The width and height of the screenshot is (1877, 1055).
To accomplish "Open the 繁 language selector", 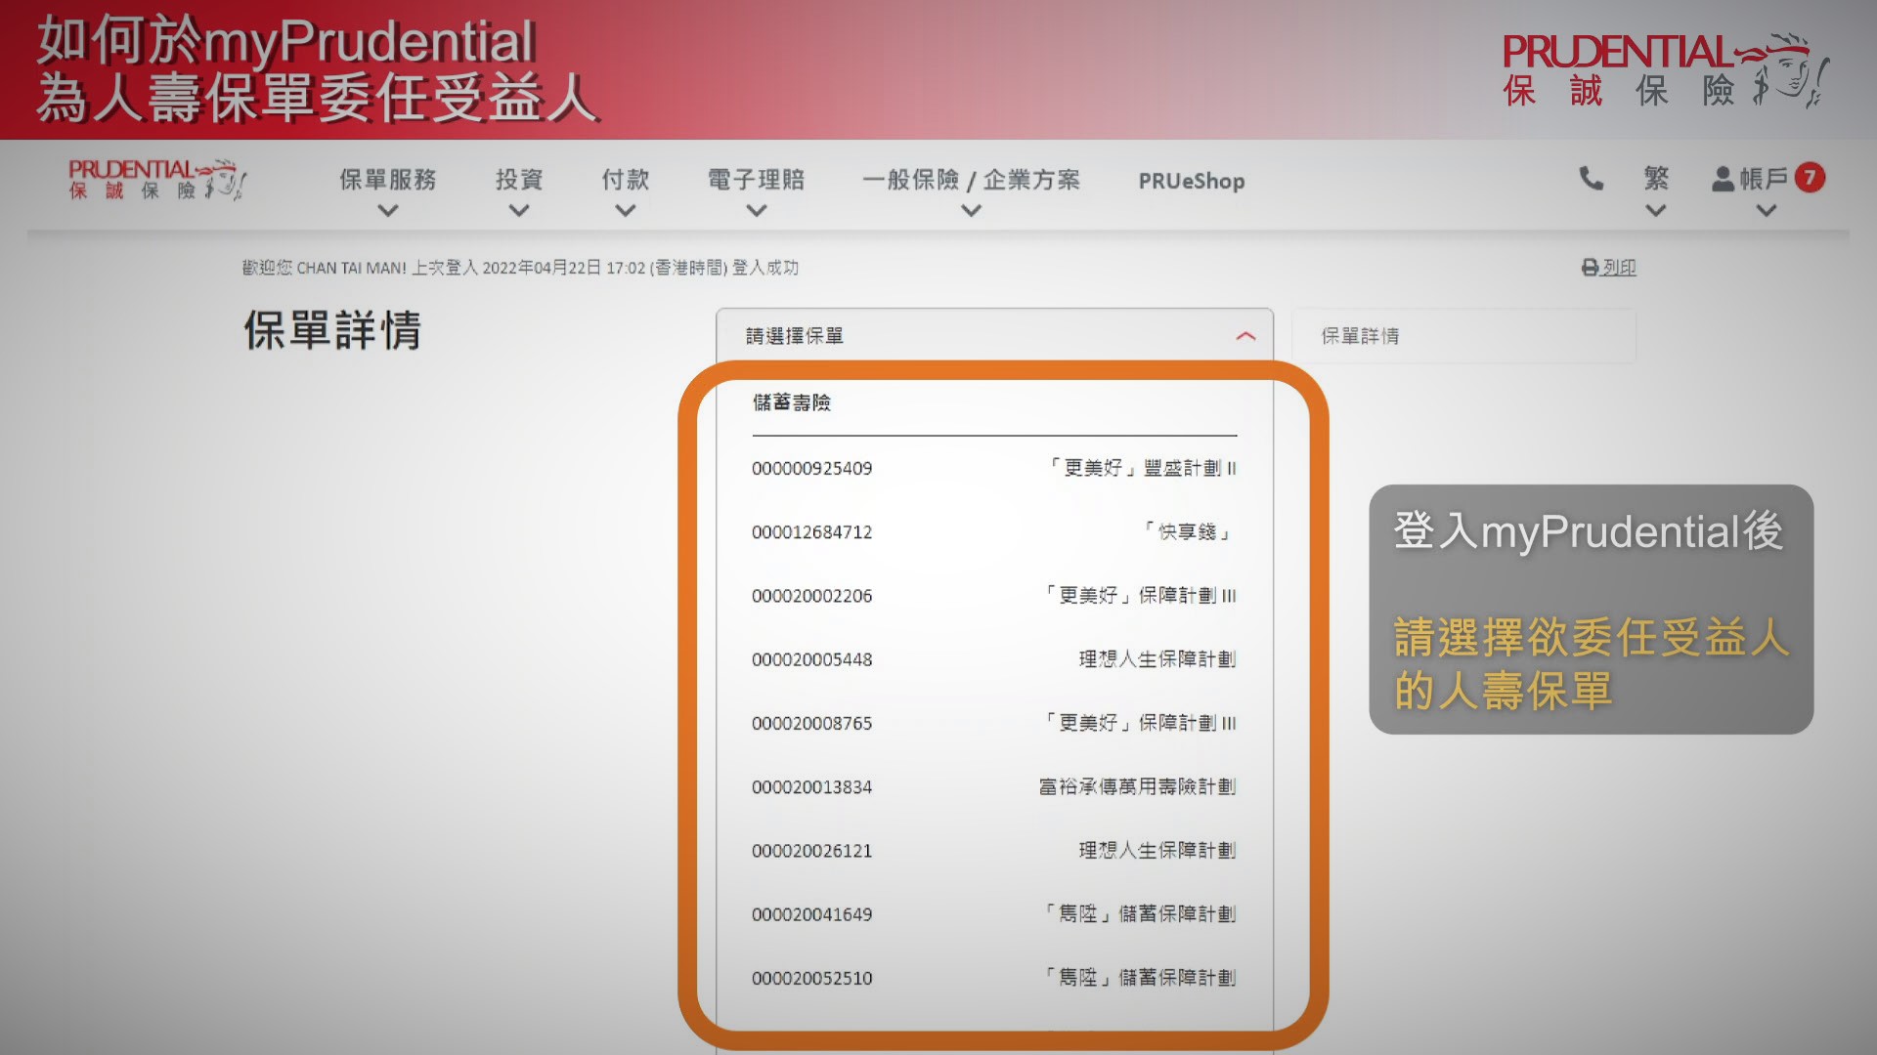I will click(1656, 179).
